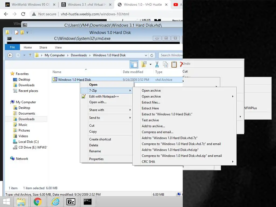Open the Home ribbon tab
Screen dimensions: 276x207
[x=28, y=47]
